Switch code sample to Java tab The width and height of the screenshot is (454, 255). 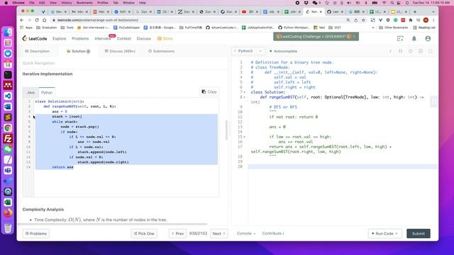[31, 93]
